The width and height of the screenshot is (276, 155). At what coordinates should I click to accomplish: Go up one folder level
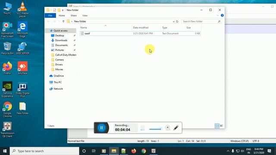coord(63,22)
